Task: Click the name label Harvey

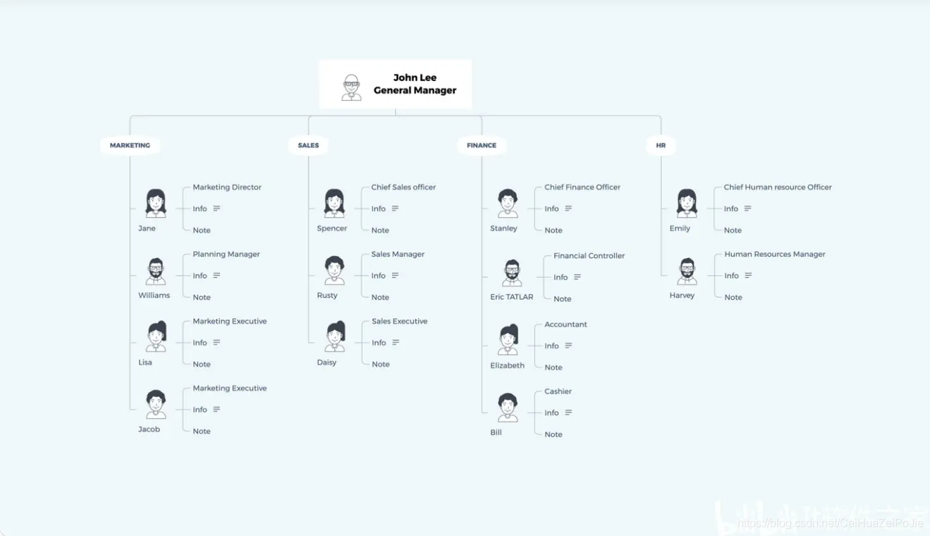Action: pos(682,296)
